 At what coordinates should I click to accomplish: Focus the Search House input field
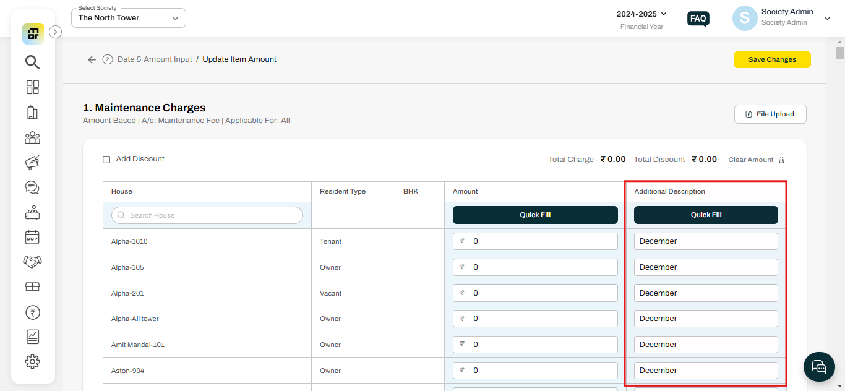207,215
